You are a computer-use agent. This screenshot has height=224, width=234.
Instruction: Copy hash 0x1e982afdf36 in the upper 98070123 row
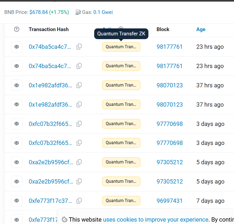click(x=79, y=85)
